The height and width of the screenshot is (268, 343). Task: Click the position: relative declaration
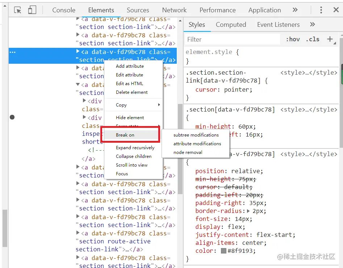[229, 171]
